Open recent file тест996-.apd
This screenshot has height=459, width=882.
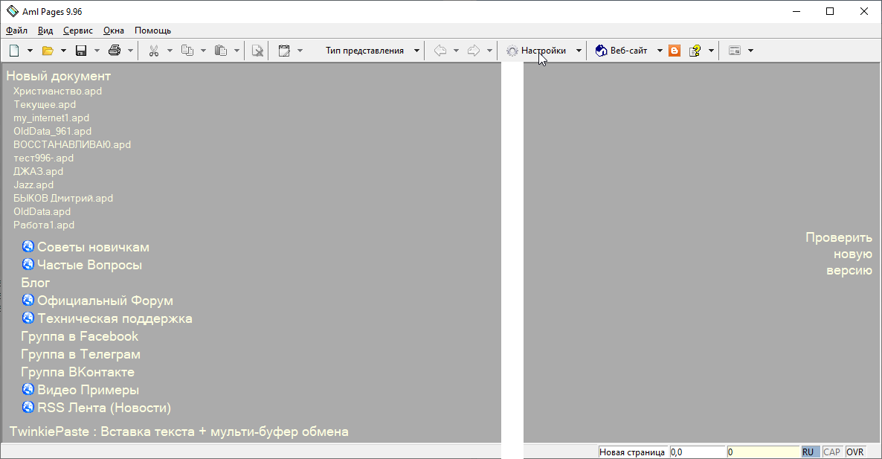(43, 158)
